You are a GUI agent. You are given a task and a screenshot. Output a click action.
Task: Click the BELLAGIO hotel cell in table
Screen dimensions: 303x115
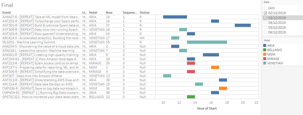pos(97,97)
